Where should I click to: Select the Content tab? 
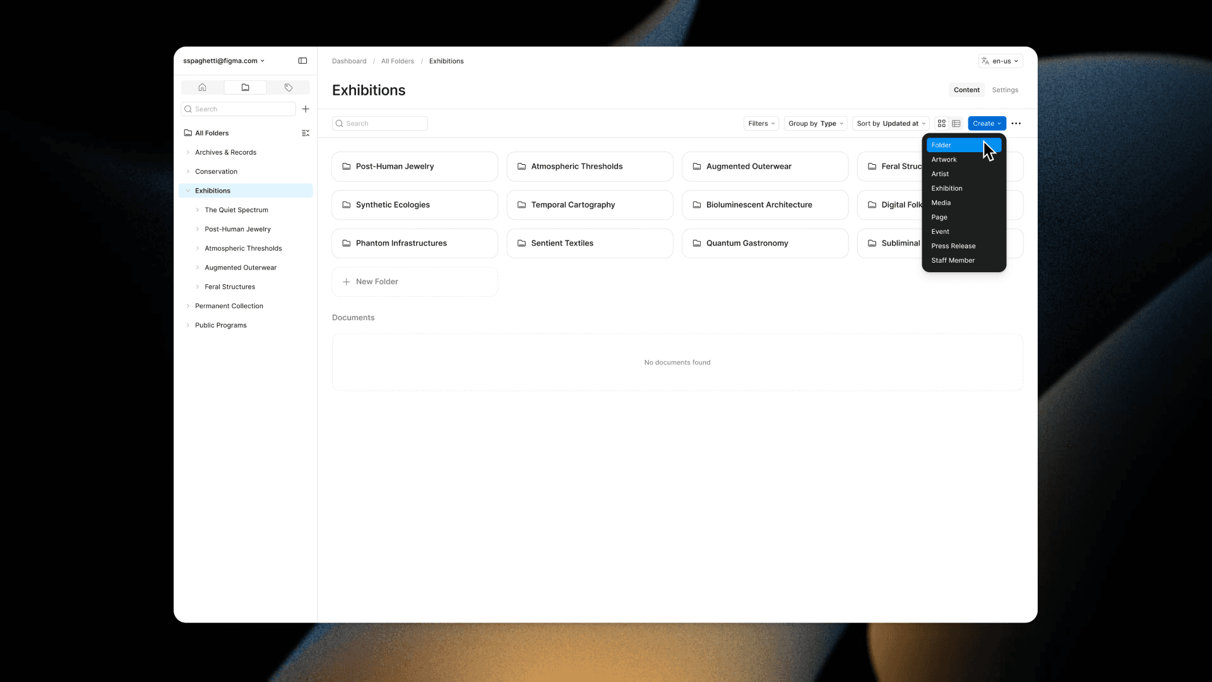pyautogui.click(x=966, y=90)
